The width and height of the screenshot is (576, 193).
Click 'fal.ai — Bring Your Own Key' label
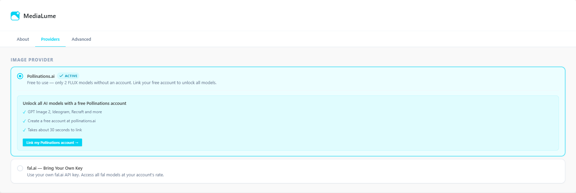pyautogui.click(x=55, y=168)
